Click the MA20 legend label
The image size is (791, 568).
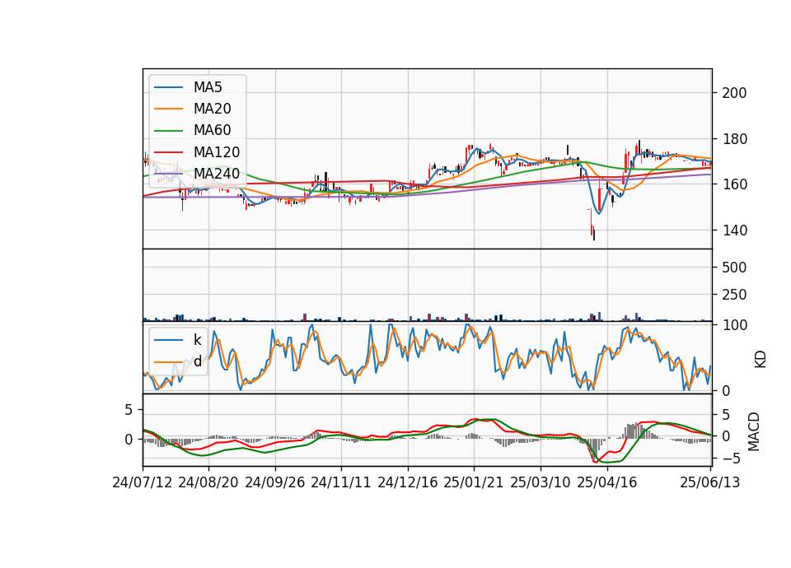tap(212, 109)
